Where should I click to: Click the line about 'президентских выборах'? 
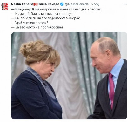click(46, 18)
